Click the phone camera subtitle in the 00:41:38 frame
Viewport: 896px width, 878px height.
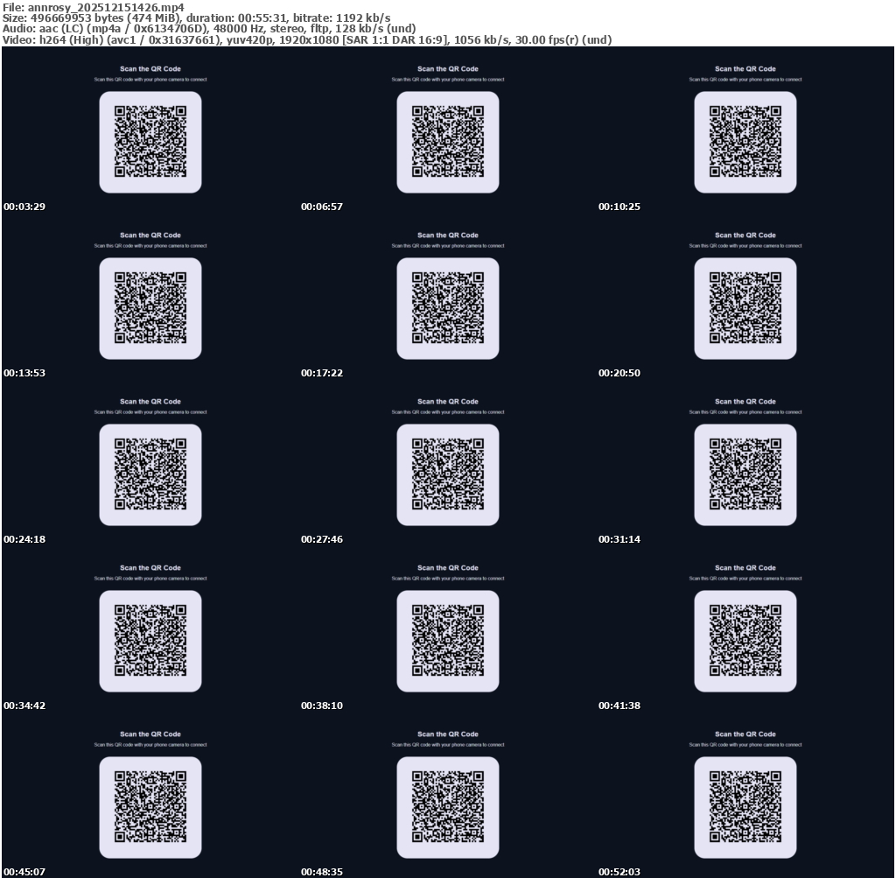pyautogui.click(x=745, y=579)
